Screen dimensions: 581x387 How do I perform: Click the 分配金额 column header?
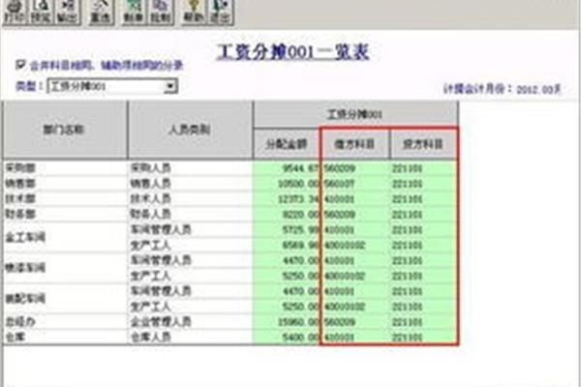click(x=287, y=144)
